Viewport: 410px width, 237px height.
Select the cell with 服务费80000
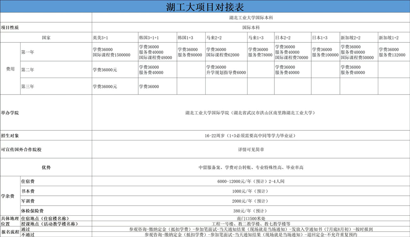point(191,52)
